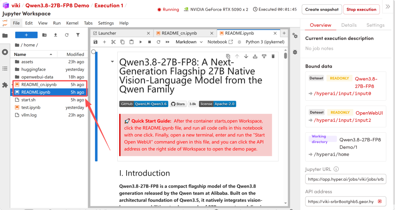
Task: Open the OpenWebUI dataset link
Action: [369, 113]
